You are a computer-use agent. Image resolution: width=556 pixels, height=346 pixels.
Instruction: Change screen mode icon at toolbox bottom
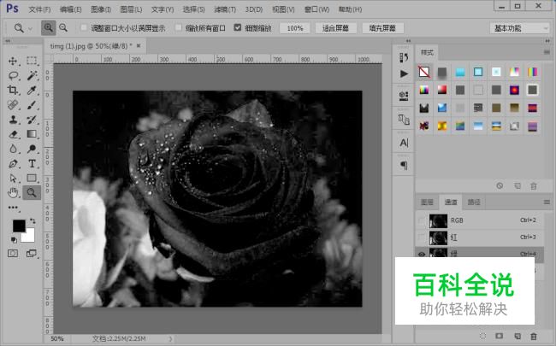pyautogui.click(x=32, y=253)
